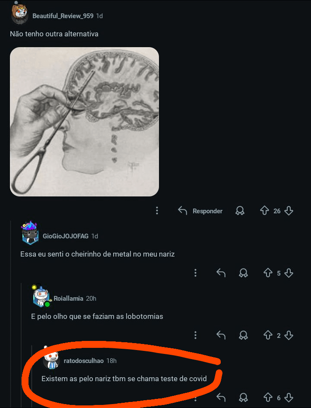Open more options for Beautiful_Review_959's comment

[x=157, y=211]
